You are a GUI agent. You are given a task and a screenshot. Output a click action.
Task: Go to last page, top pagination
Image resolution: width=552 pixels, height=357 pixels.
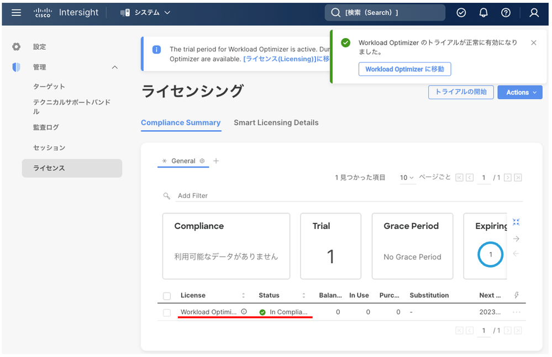click(518, 178)
